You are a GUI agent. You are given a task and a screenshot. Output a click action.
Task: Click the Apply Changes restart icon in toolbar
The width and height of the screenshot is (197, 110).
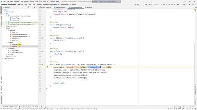159,4
